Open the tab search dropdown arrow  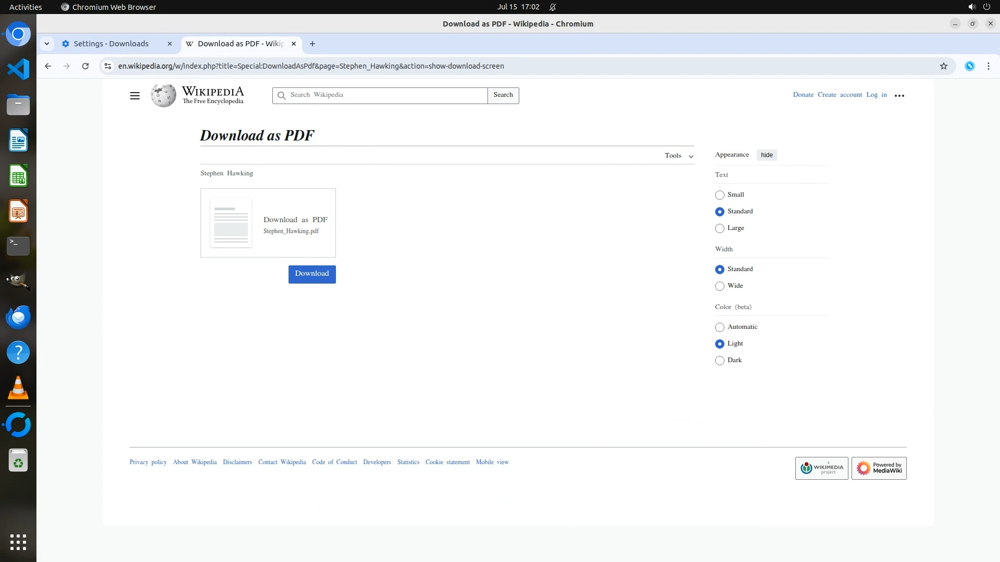[47, 44]
